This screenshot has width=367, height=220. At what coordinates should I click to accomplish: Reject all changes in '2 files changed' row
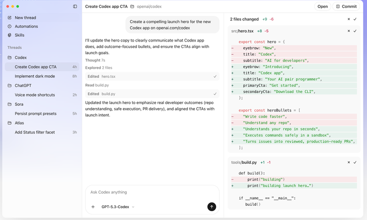[349, 19]
